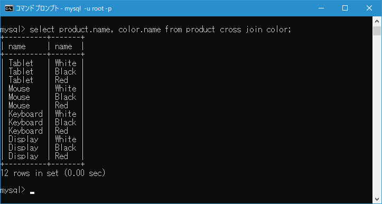The height and width of the screenshot is (204, 382).
Task: Click 'Mouse' in the row with White
Action: click(x=19, y=88)
